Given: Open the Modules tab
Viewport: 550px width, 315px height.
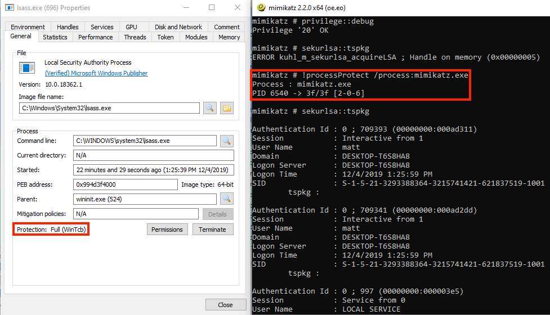Looking at the screenshot, I should [x=196, y=37].
